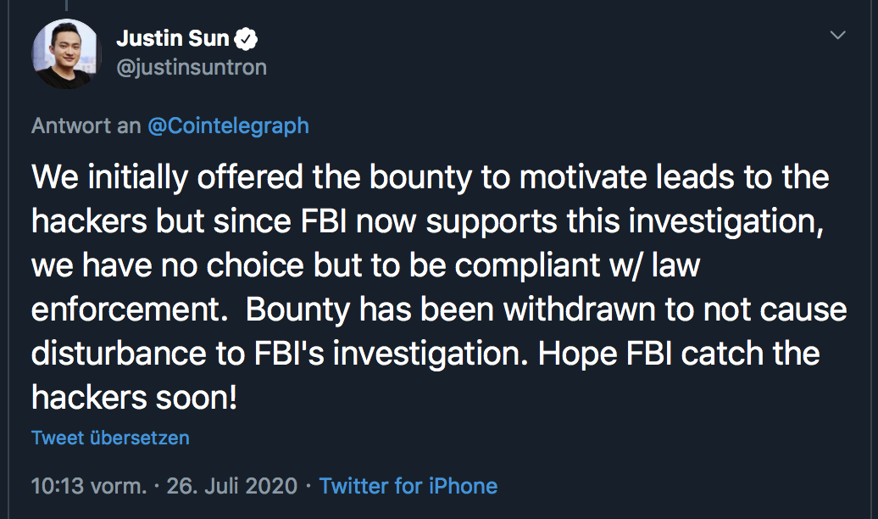
Task: Click Justin Sun's profile avatar photo
Action: coord(61,53)
